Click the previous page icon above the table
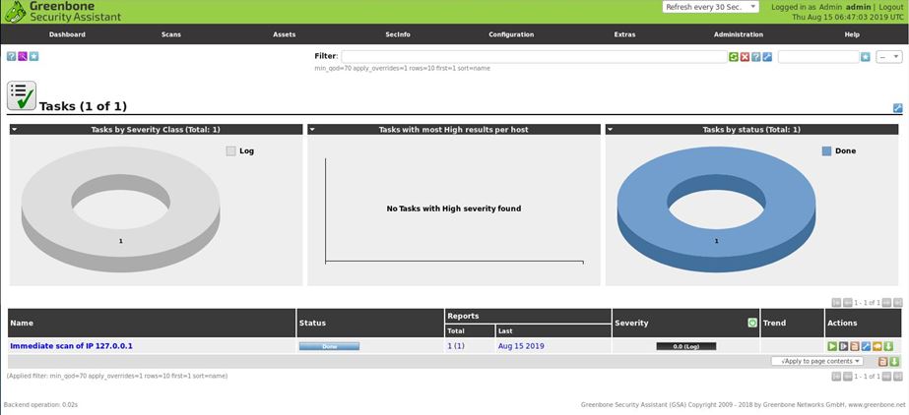 point(848,302)
